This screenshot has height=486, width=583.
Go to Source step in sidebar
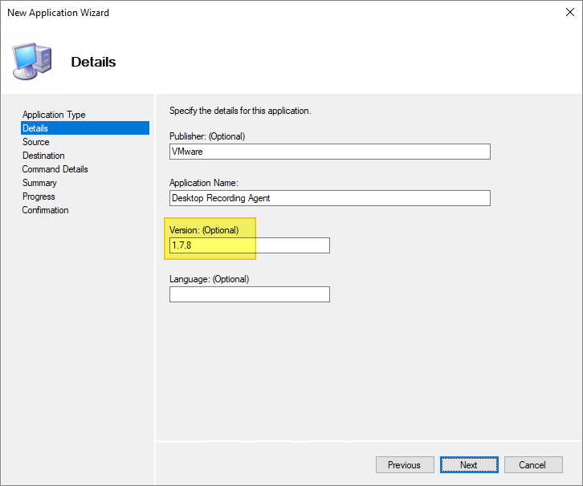36,142
